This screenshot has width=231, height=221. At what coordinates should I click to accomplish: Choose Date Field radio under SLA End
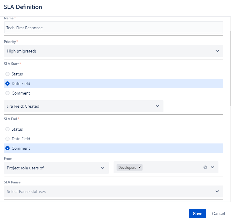coord(7,139)
